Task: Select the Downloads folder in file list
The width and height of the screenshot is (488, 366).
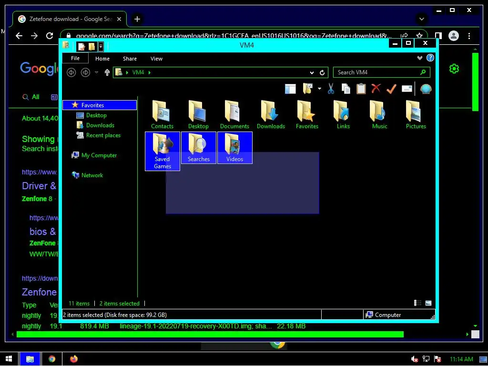Action: point(271,114)
